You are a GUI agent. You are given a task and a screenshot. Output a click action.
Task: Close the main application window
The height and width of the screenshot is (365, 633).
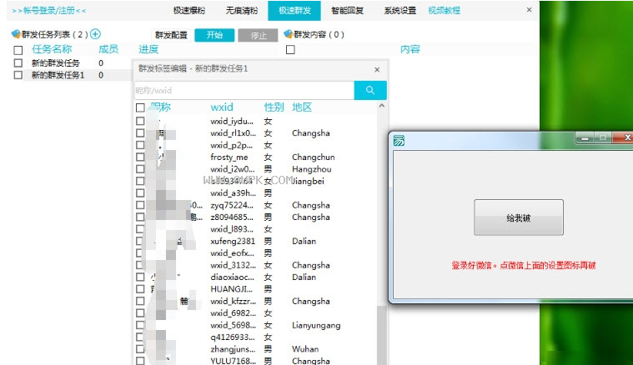point(530,10)
